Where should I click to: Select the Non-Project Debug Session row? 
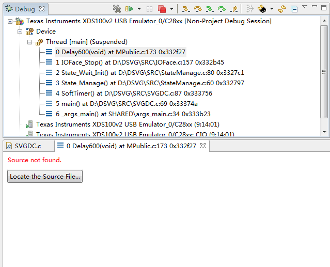point(149,21)
